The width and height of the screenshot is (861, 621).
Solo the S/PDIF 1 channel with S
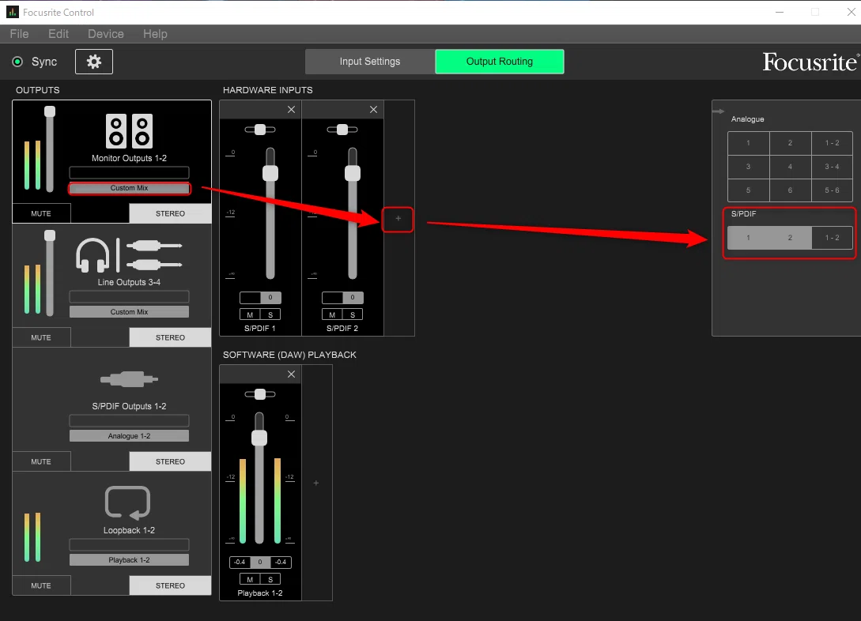(270, 314)
